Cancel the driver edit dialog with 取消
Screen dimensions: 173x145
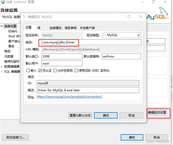[x=131, y=115]
